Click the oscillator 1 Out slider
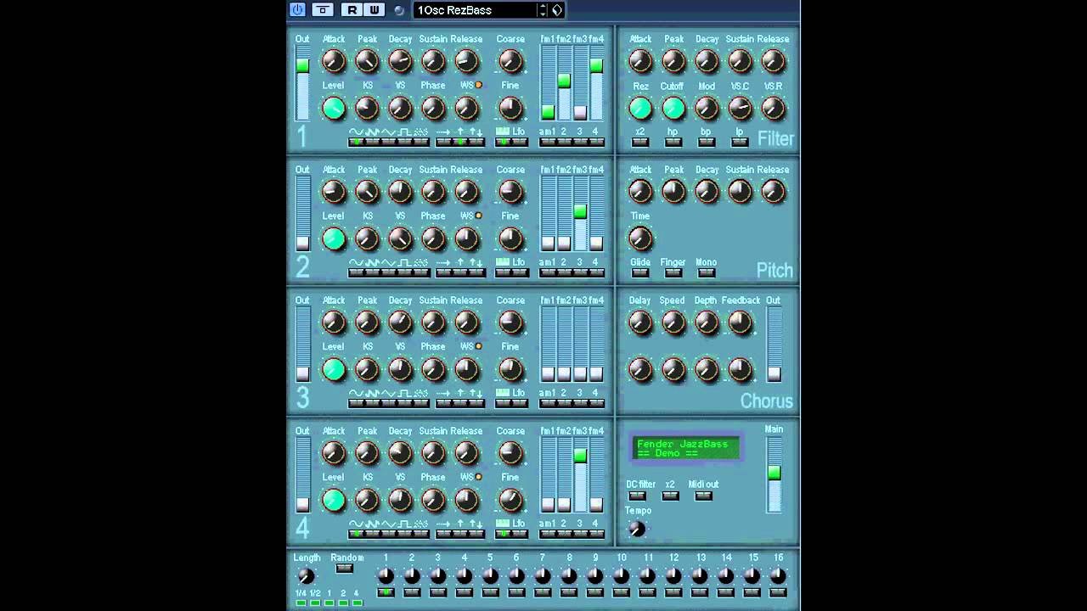Screen dimensions: 1087x611 [302, 83]
